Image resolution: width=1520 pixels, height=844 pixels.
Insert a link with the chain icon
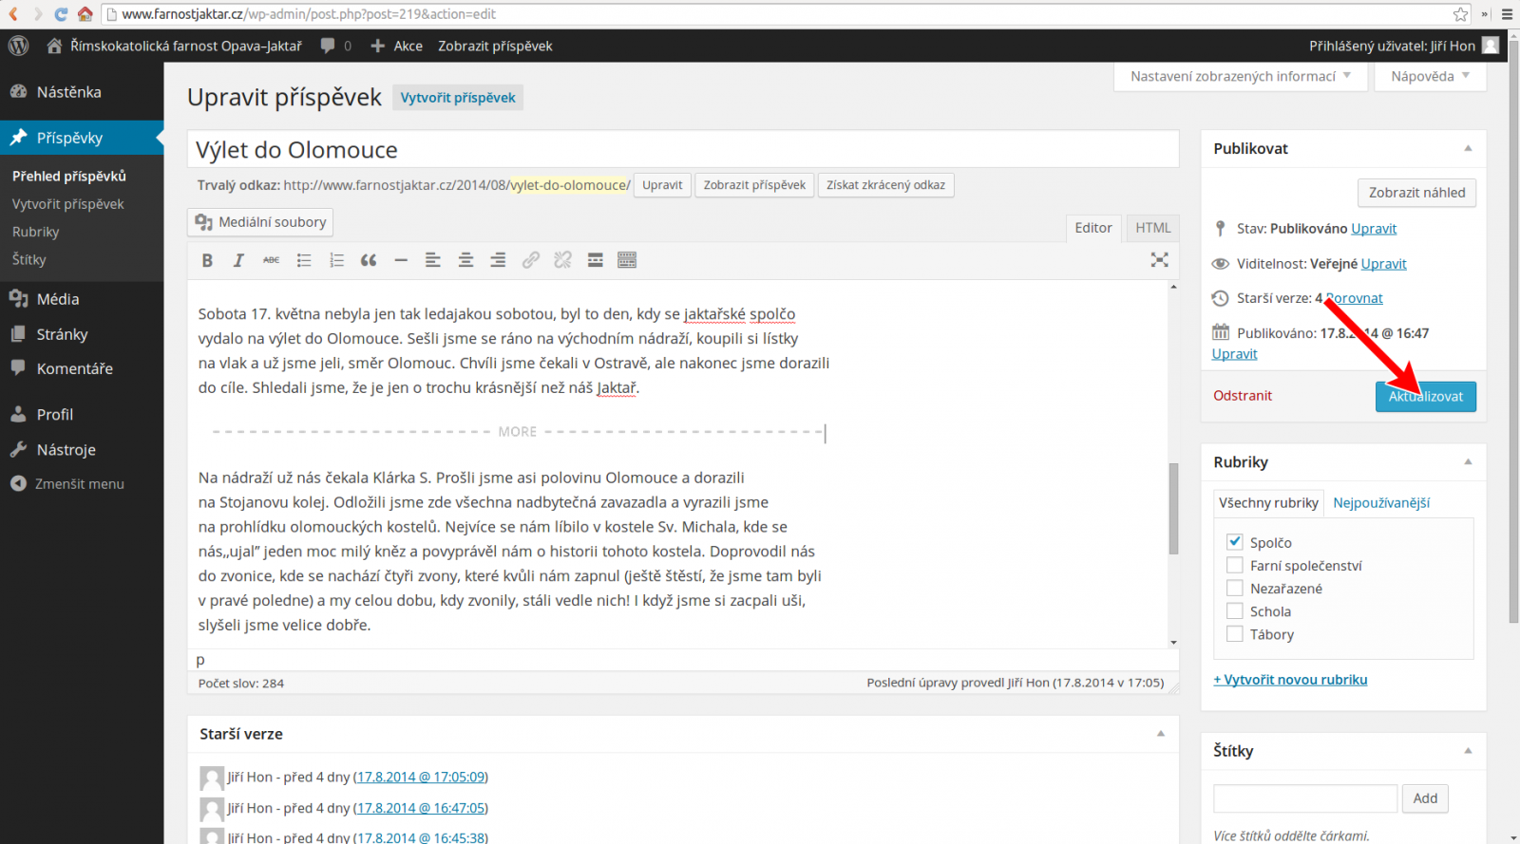531,260
